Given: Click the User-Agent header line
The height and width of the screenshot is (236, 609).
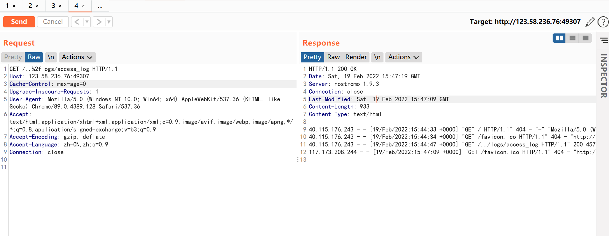Looking at the screenshot, I should 145,103.
